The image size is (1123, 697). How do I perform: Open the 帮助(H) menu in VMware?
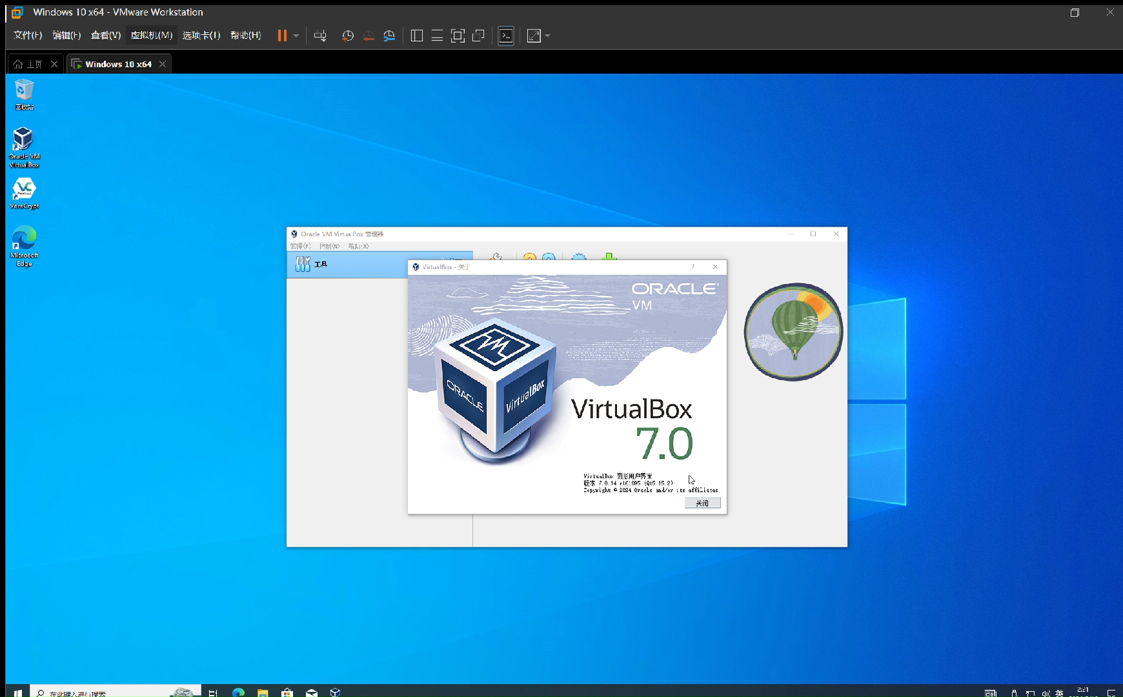pyautogui.click(x=246, y=35)
